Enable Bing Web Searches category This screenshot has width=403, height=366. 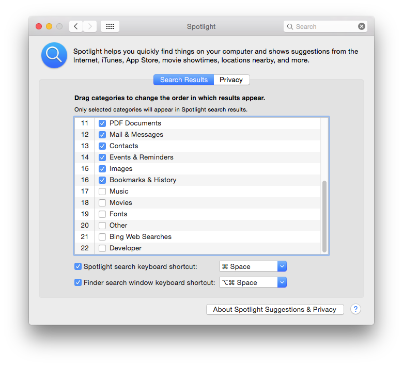[x=102, y=237]
